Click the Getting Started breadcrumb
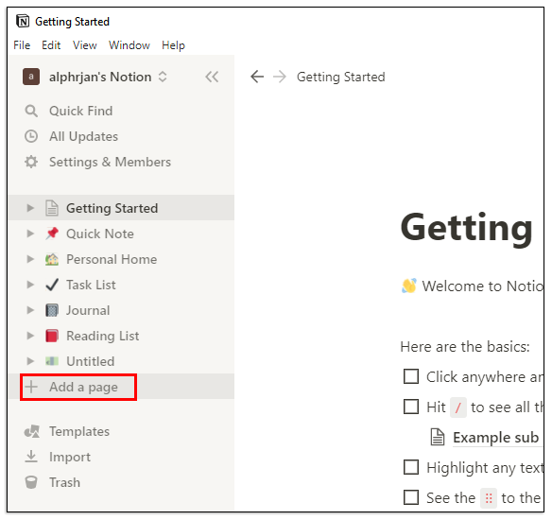This screenshot has width=552, height=520. pyautogui.click(x=341, y=77)
